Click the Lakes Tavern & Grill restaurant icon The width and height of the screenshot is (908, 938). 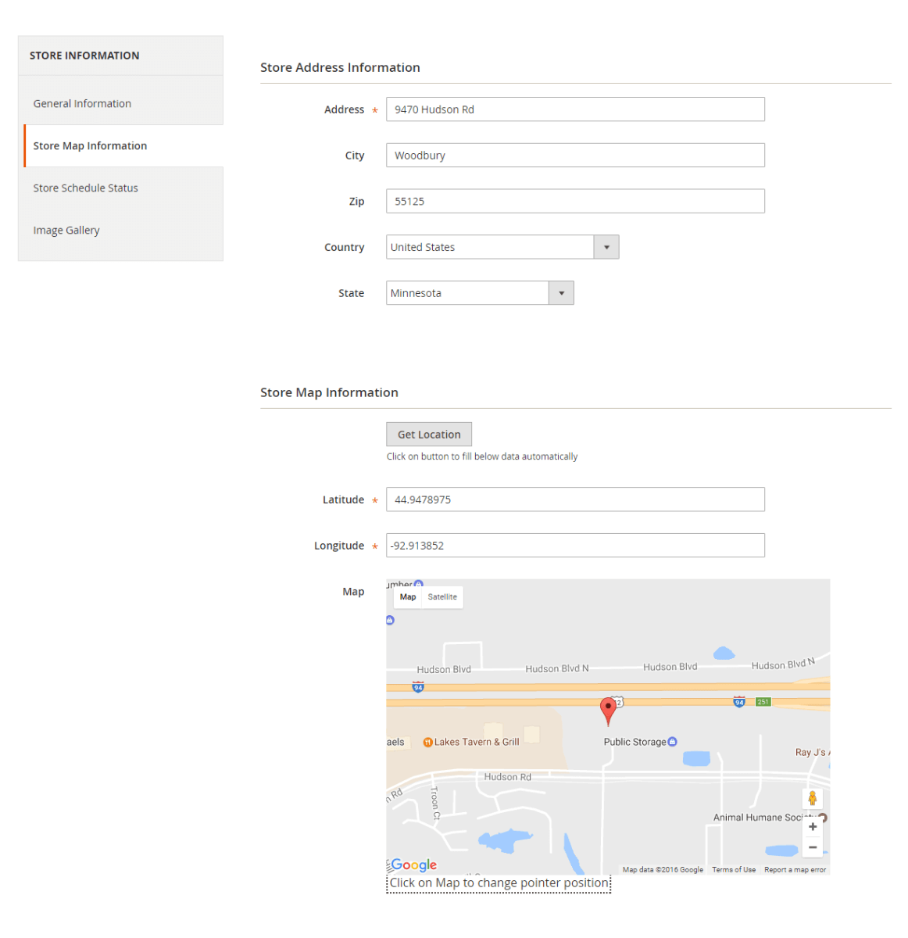[x=427, y=743]
